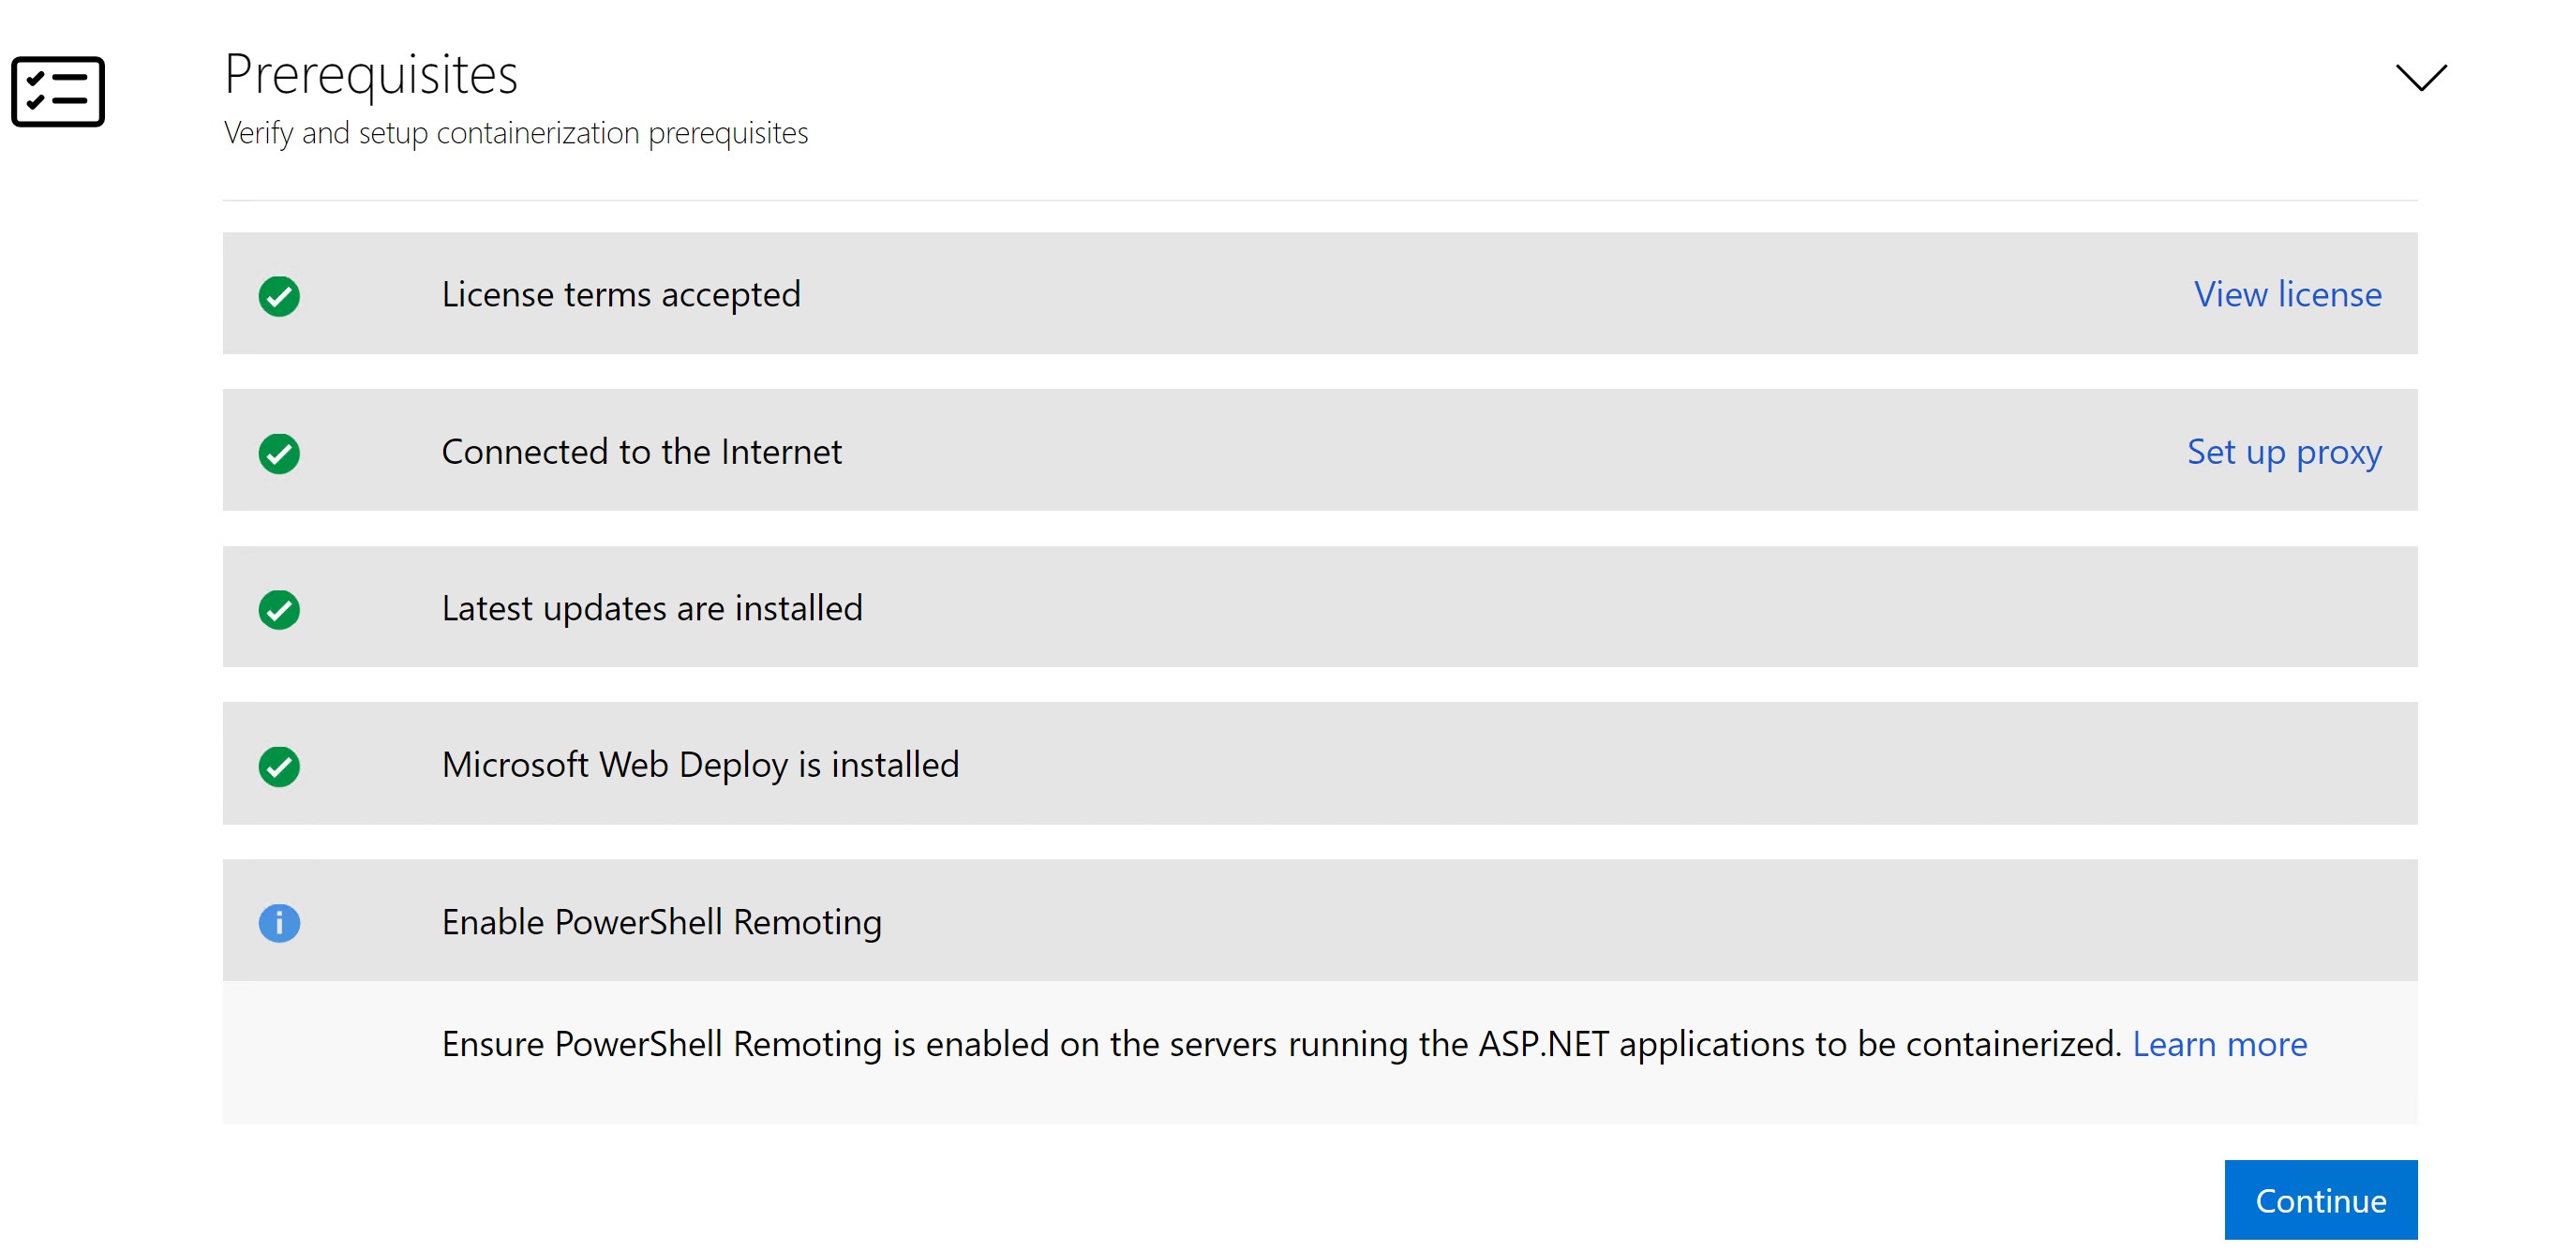Click the Set up proxy link
The image size is (2554, 1251).
(x=2284, y=452)
